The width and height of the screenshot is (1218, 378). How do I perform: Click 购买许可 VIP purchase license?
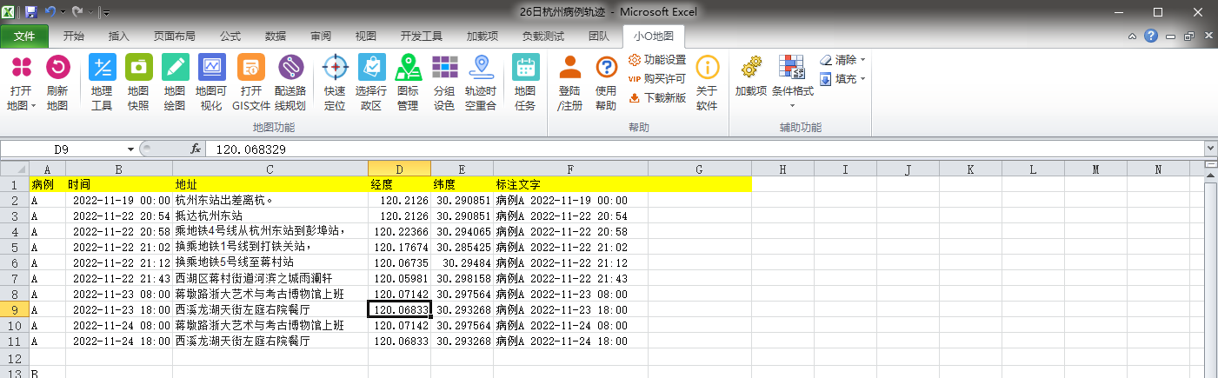click(x=657, y=79)
